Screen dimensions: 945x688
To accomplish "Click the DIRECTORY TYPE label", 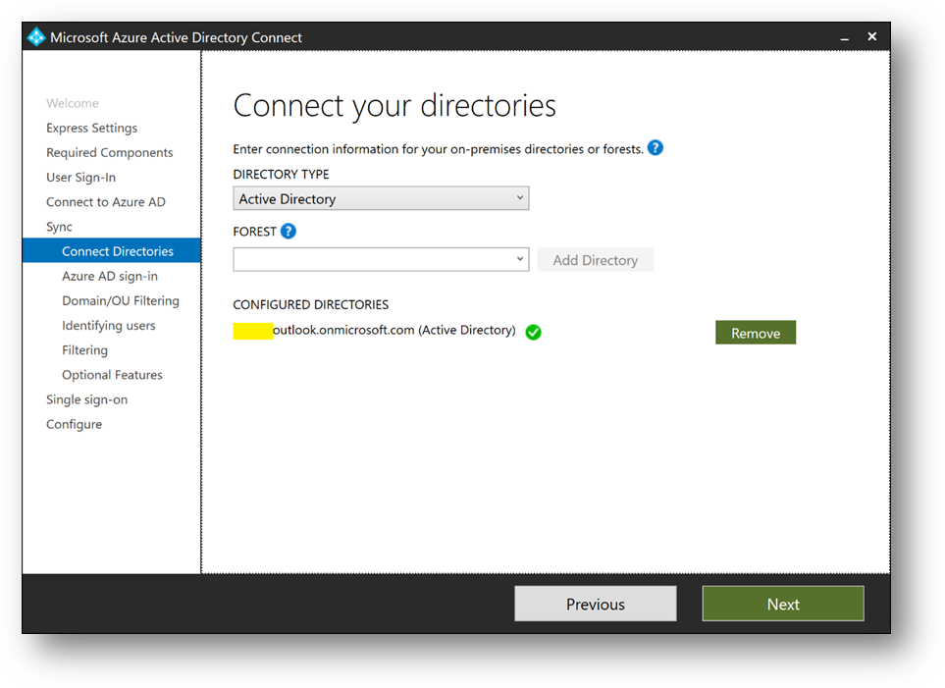I will click(x=281, y=175).
